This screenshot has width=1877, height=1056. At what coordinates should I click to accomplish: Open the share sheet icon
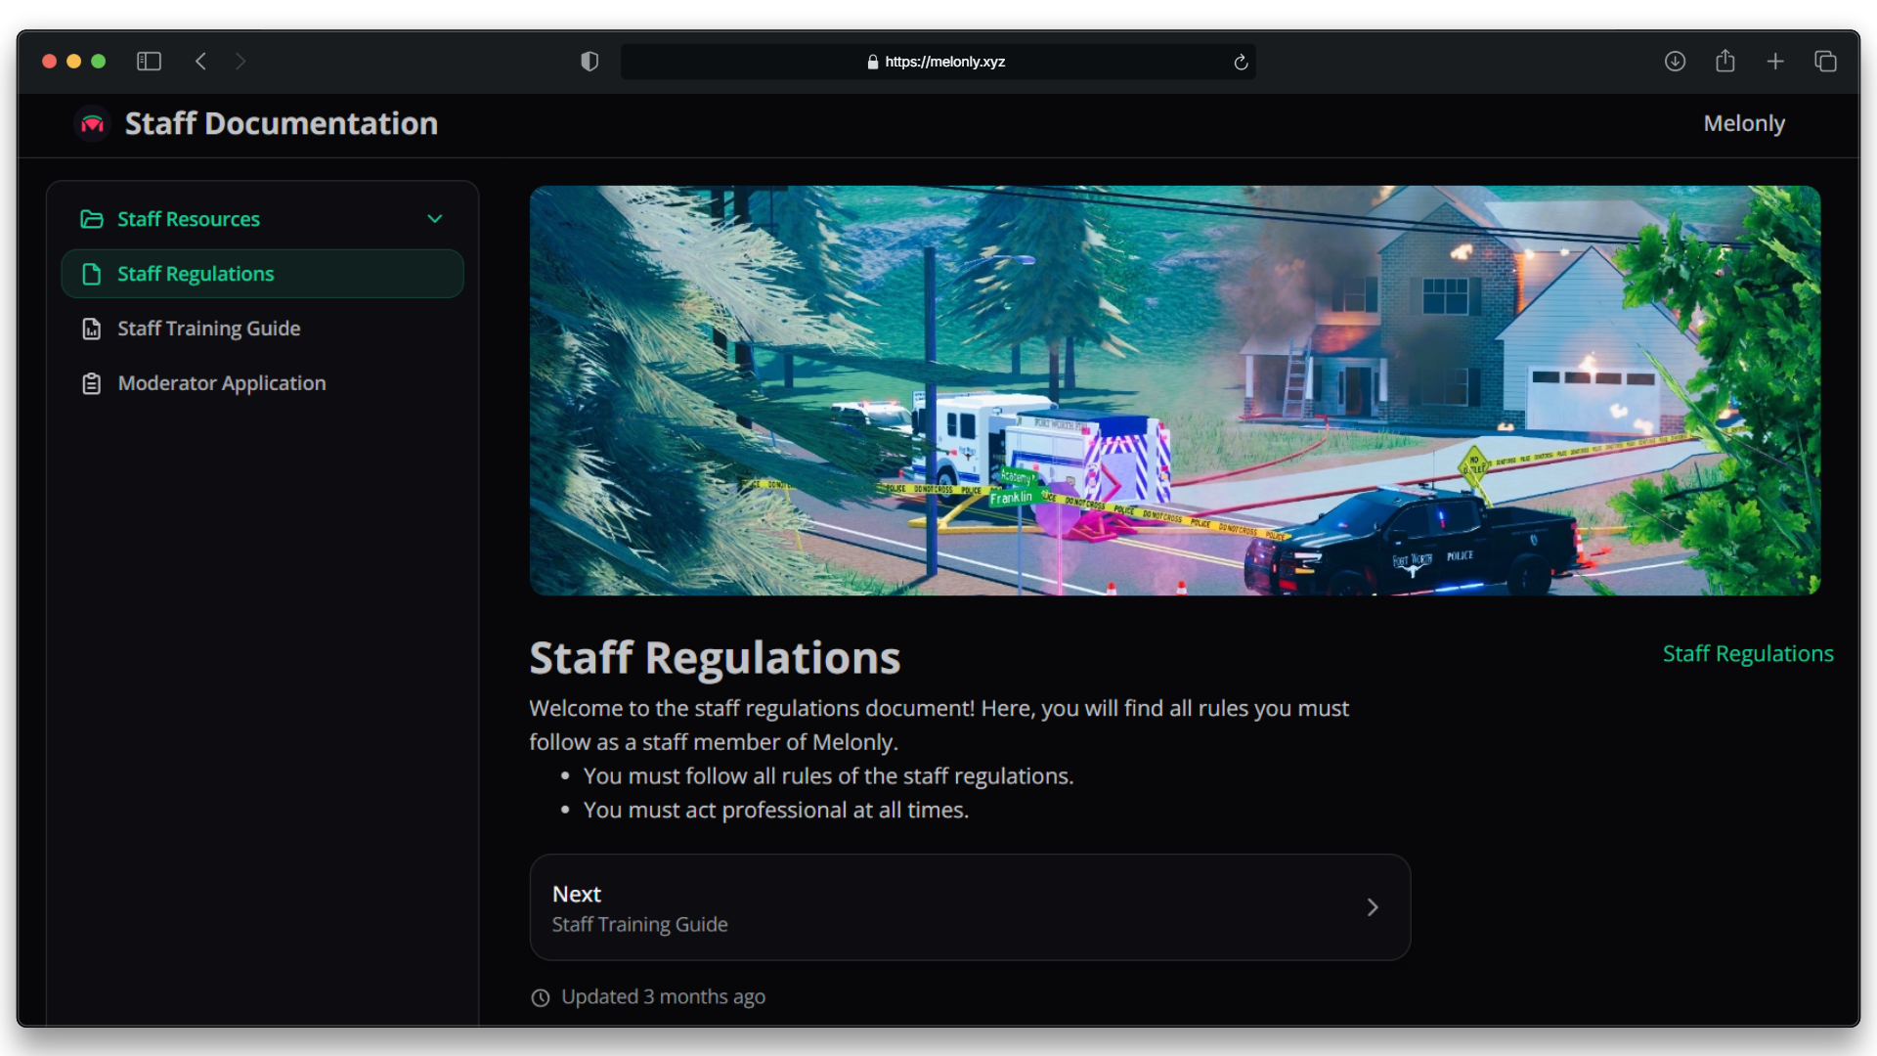tap(1725, 61)
